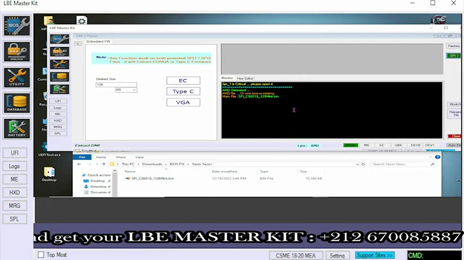Open the Database tool in outer sidebar
Viewport: 464px width, 260px height.
pyautogui.click(x=17, y=103)
